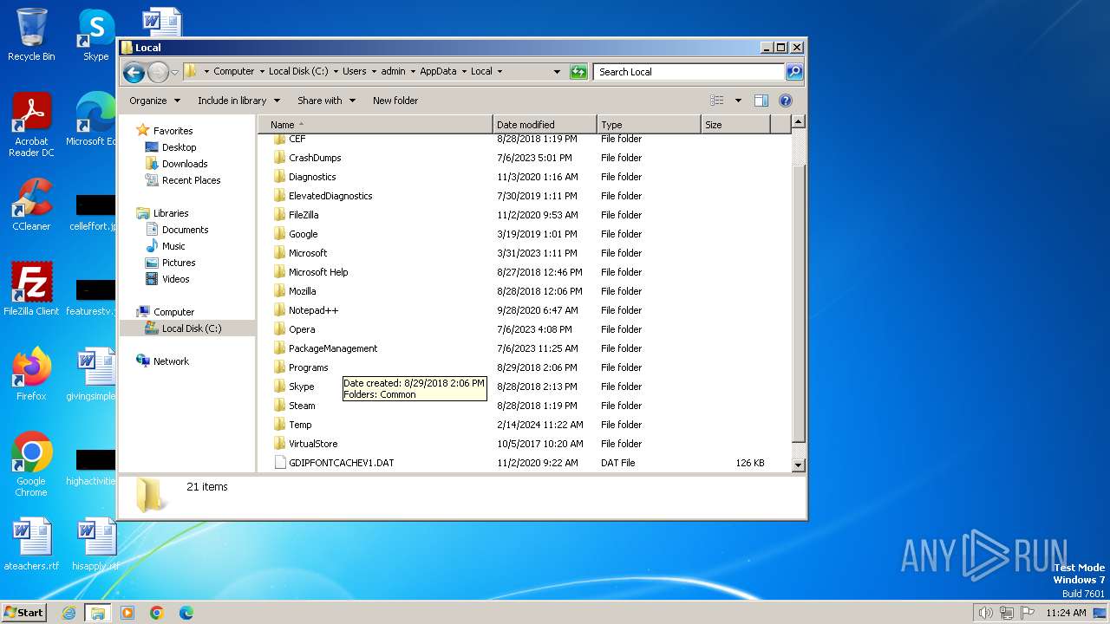Open Explorer Help icon
The image size is (1110, 624).
(x=786, y=101)
